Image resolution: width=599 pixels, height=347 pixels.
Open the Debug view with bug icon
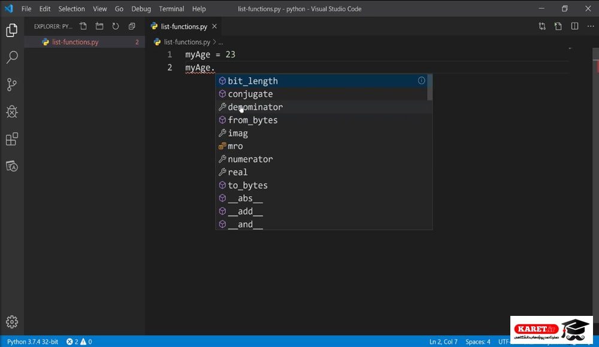pyautogui.click(x=12, y=111)
